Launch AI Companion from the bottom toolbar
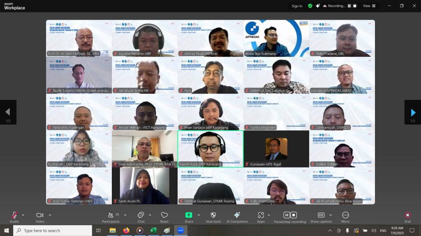The height and width of the screenshot is (236, 421). pyautogui.click(x=237, y=216)
